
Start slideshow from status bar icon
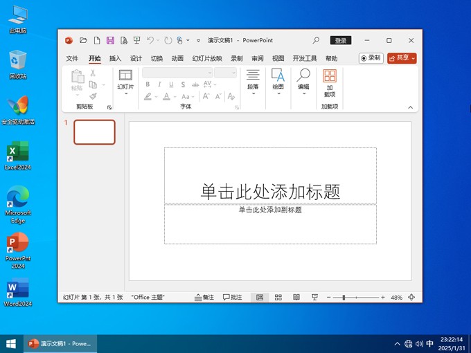click(314, 297)
